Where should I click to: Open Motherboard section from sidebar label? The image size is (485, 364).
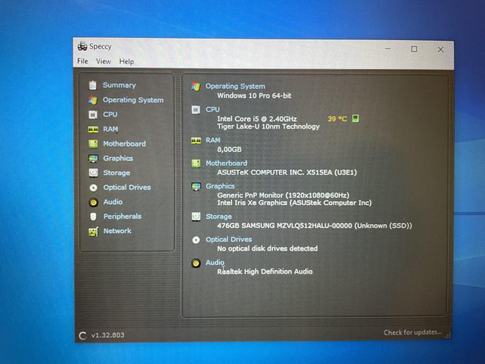tap(125, 143)
